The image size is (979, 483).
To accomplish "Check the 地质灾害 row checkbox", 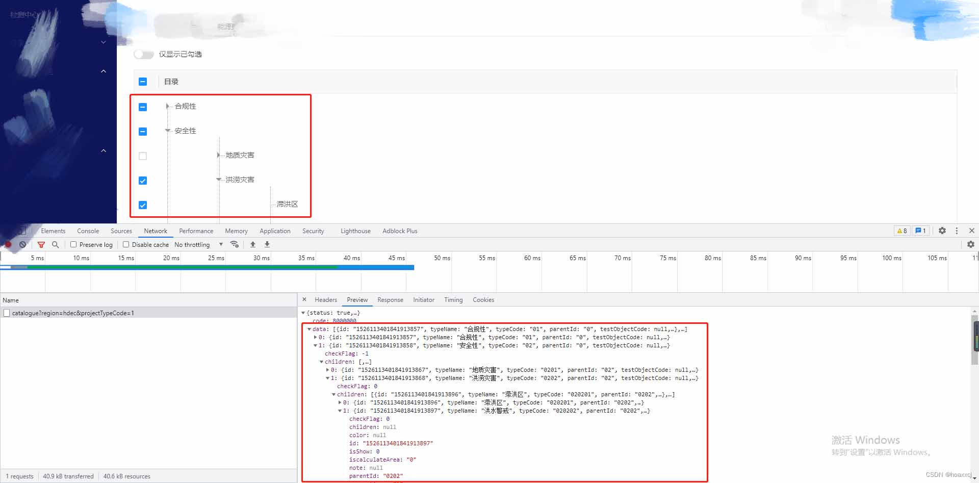I will pos(143,156).
